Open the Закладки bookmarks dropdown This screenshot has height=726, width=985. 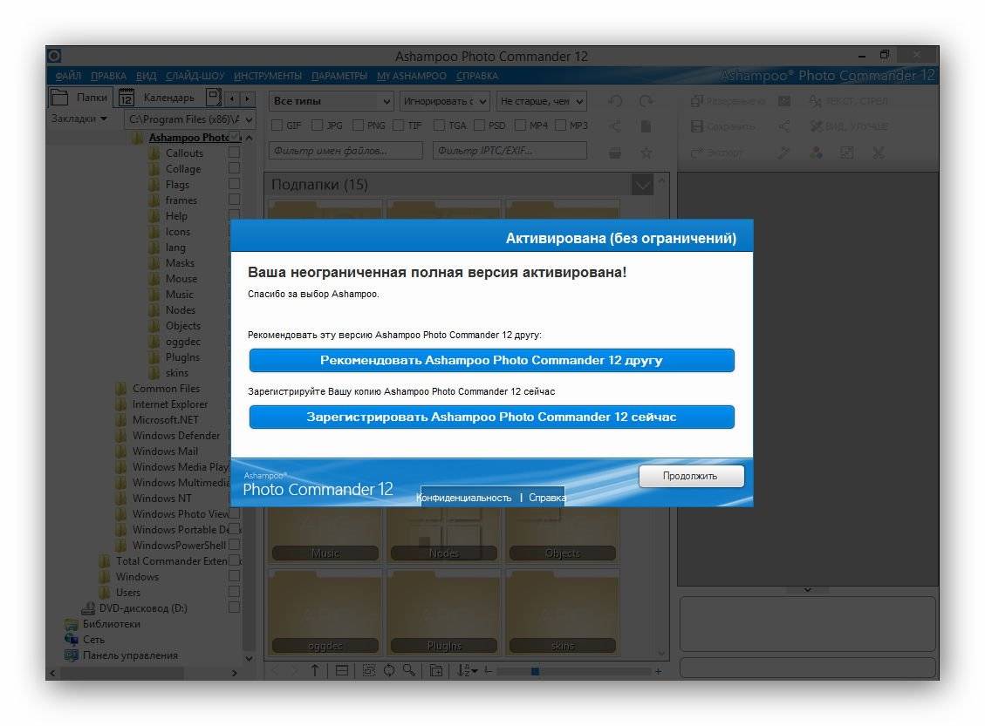[x=79, y=119]
